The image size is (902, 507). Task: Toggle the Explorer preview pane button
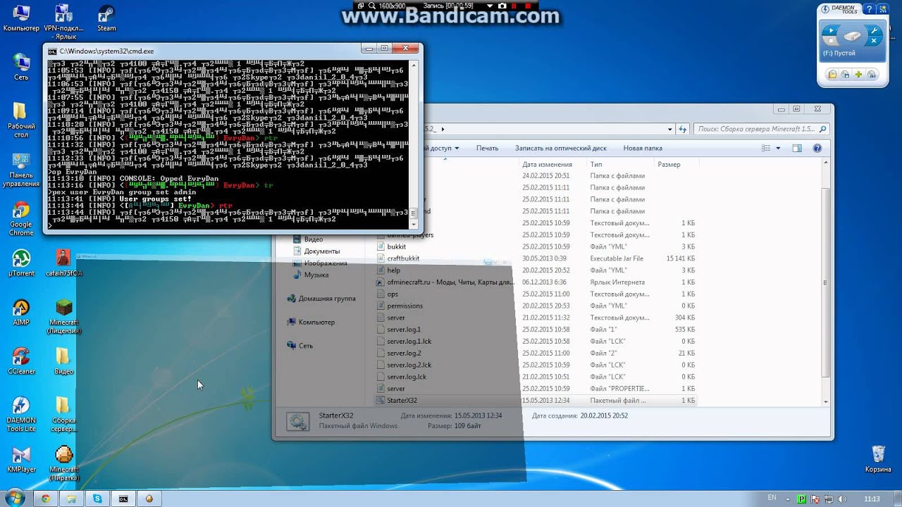point(797,149)
